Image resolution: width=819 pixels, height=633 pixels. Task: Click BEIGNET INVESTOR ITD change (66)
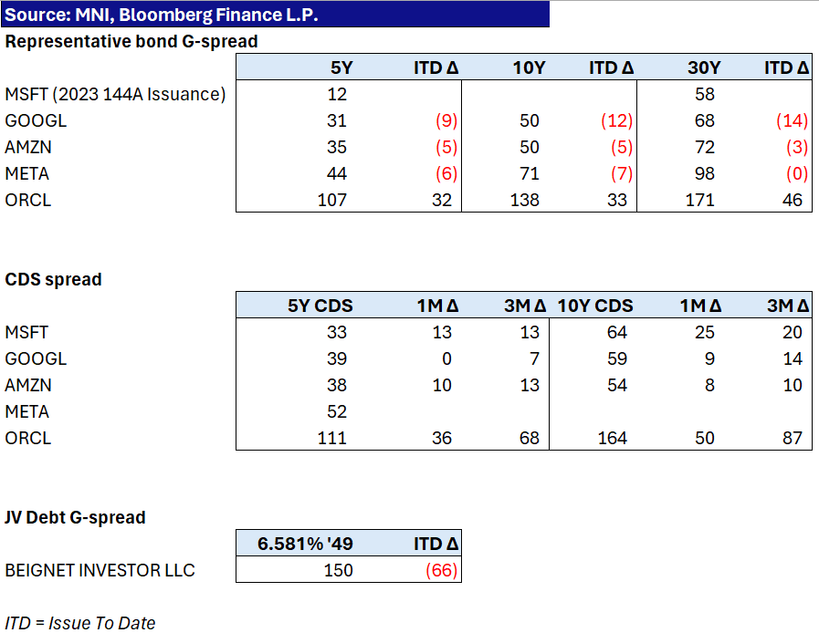coord(441,570)
